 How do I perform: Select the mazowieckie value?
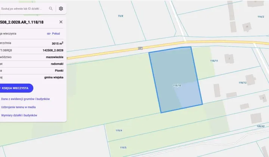(x=55, y=57)
